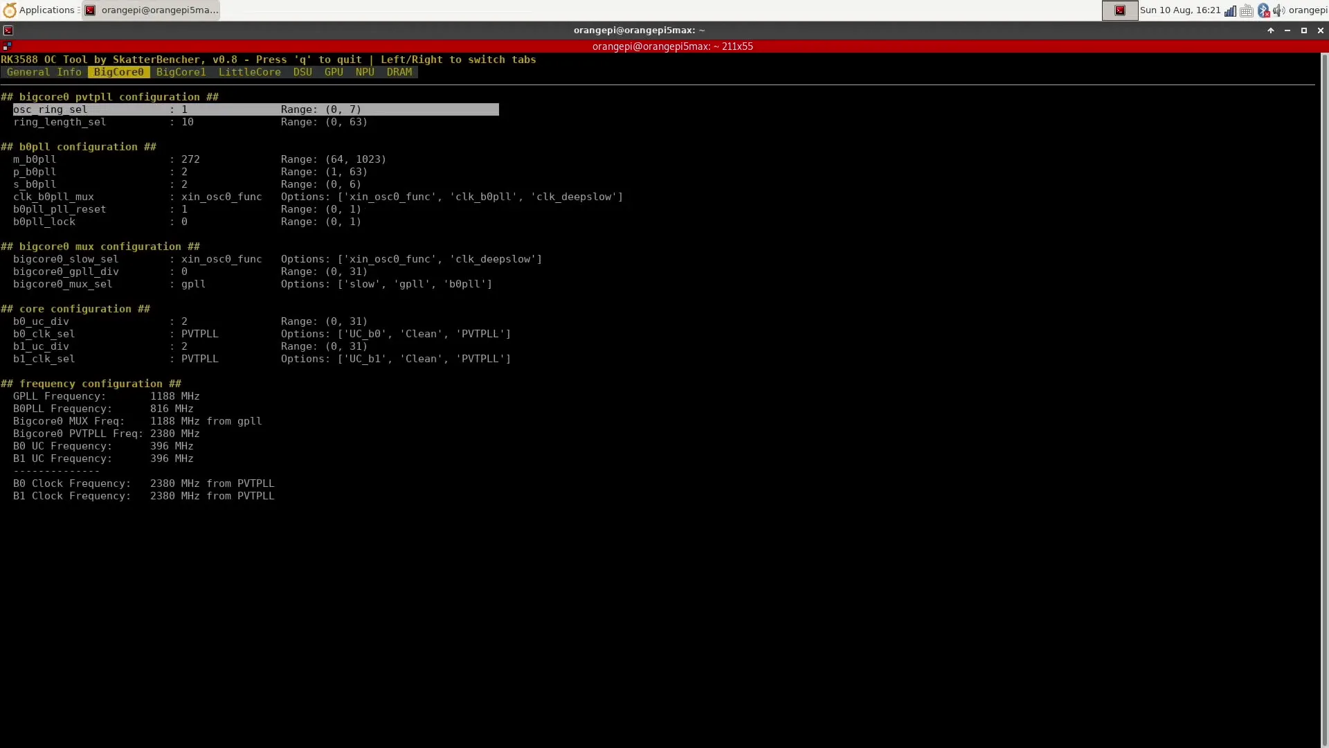
Task: Click the volume speaker icon
Action: 1278,10
